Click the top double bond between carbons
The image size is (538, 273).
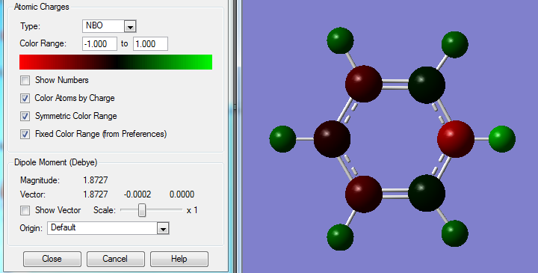[x=395, y=84]
